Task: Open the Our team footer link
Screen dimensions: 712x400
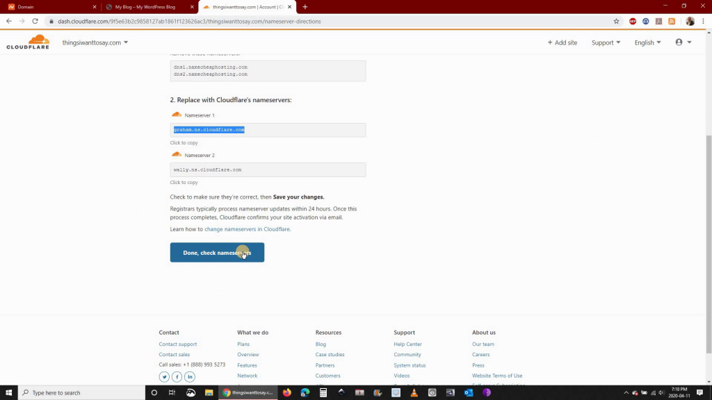Action: pos(483,344)
